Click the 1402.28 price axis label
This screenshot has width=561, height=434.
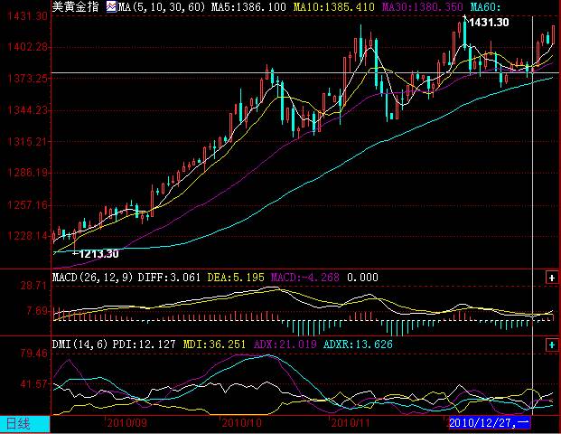coord(28,47)
